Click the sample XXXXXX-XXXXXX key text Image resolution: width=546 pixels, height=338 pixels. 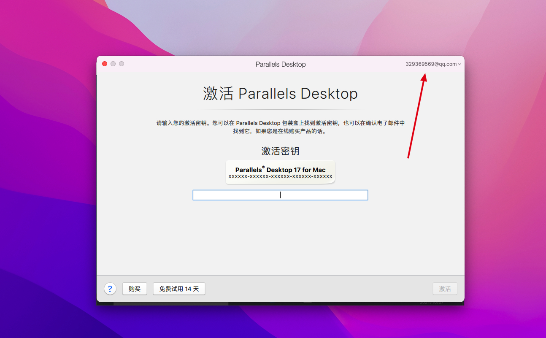[x=280, y=176]
